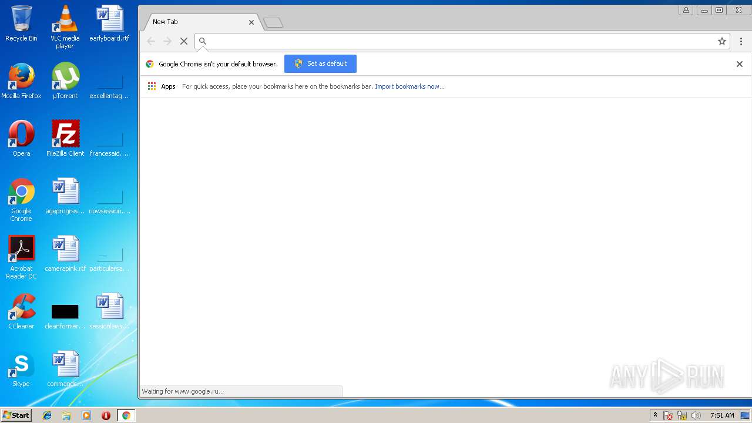Open the commande... document on desktop
Viewport: 752px width, 423px height.
[x=65, y=369]
